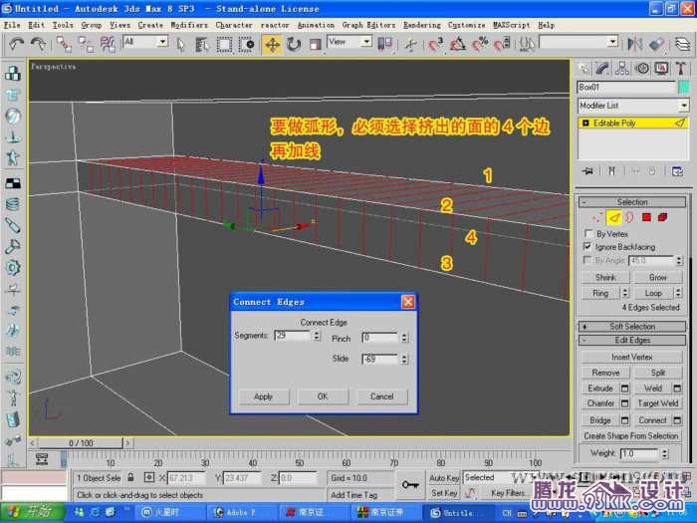697x523 pixels.
Task: Switch to the Display command panel
Action: 661,69
